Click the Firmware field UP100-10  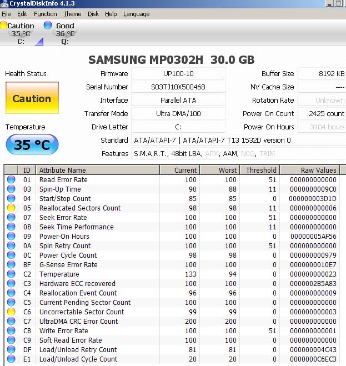click(x=179, y=74)
